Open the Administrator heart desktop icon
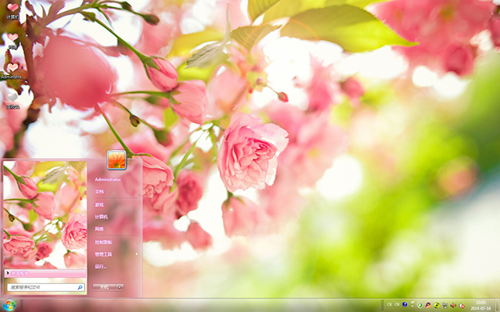The width and height of the screenshot is (500, 312). click(x=12, y=67)
